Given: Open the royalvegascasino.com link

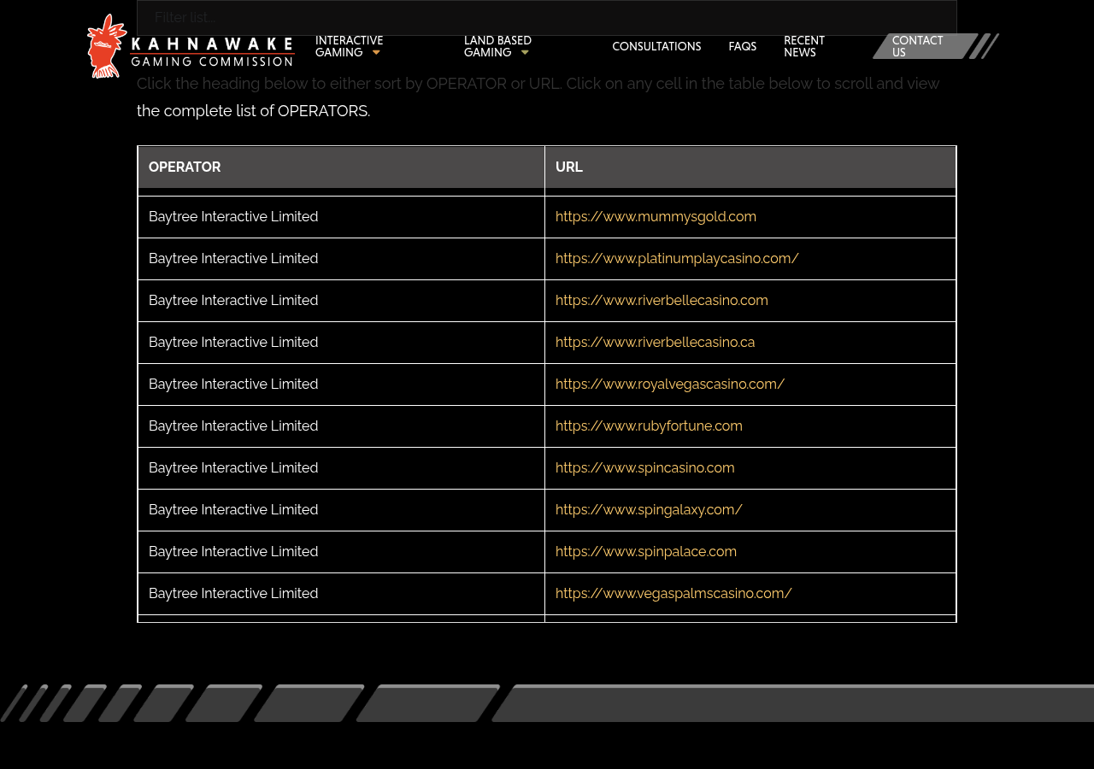Looking at the screenshot, I should pyautogui.click(x=670, y=384).
